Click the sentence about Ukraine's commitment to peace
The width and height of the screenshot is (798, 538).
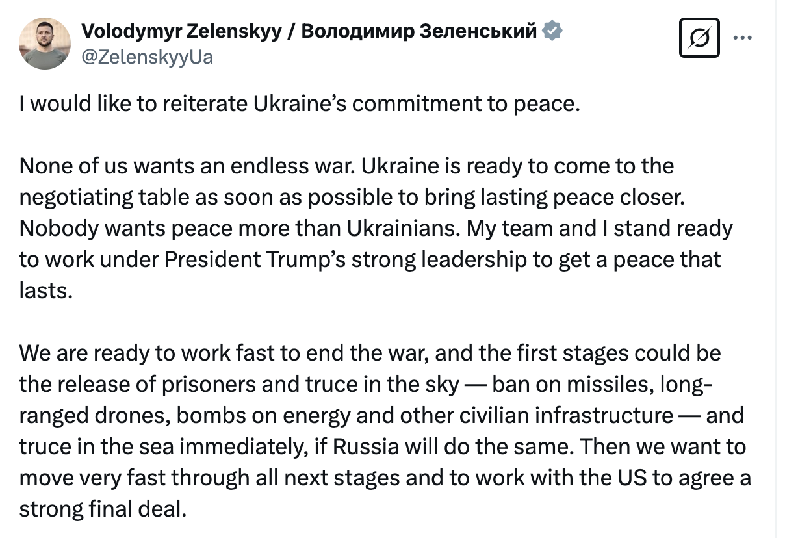click(299, 104)
